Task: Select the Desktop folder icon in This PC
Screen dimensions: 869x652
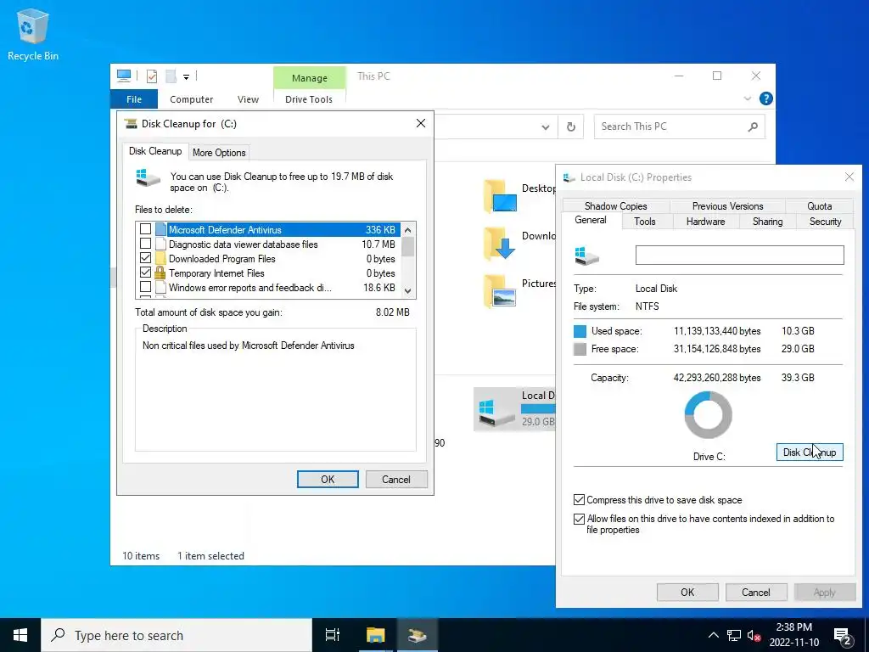Action: pyautogui.click(x=501, y=196)
